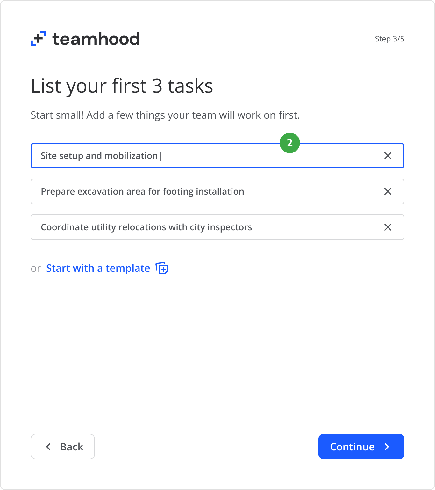Click the List your first 3 tasks heading

point(122,86)
